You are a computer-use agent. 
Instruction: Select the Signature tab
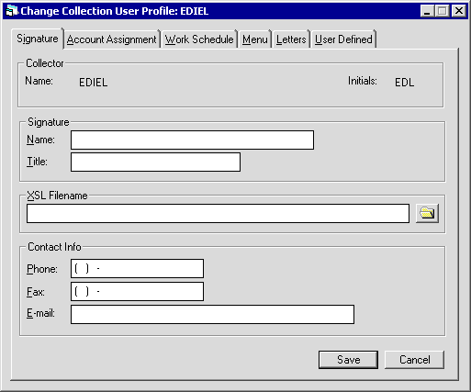(38, 39)
